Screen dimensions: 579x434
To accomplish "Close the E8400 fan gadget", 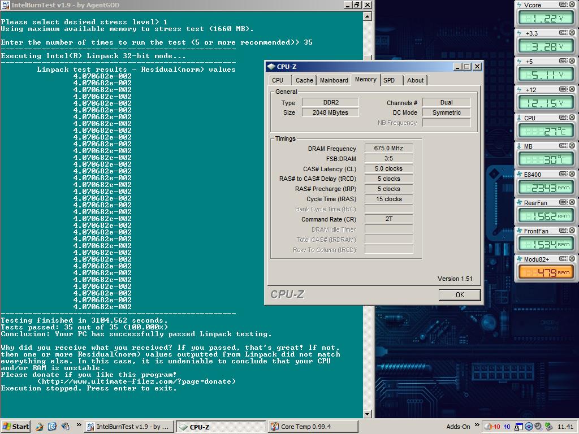I will pos(572,174).
